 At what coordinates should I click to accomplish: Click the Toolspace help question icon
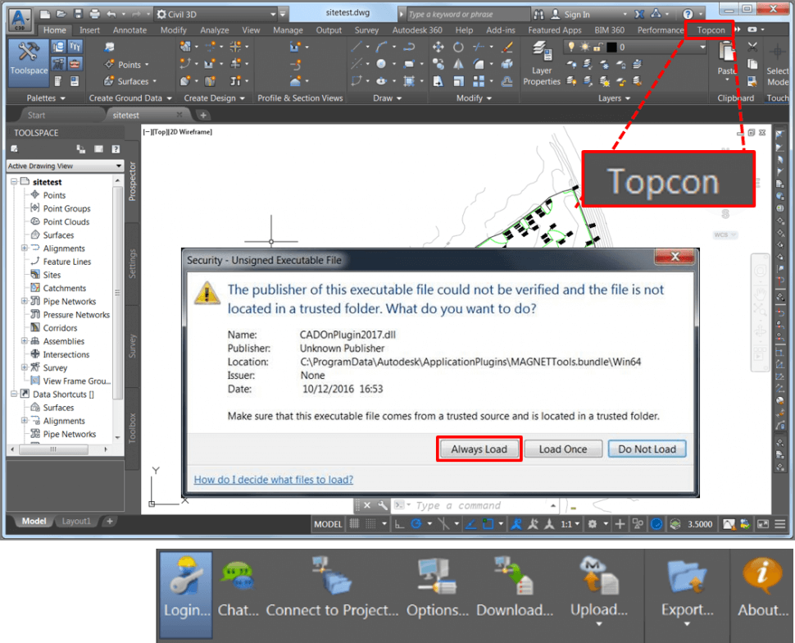tap(116, 148)
